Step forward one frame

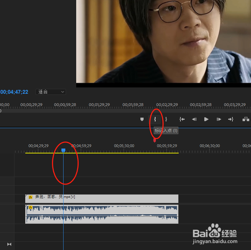[219, 119]
